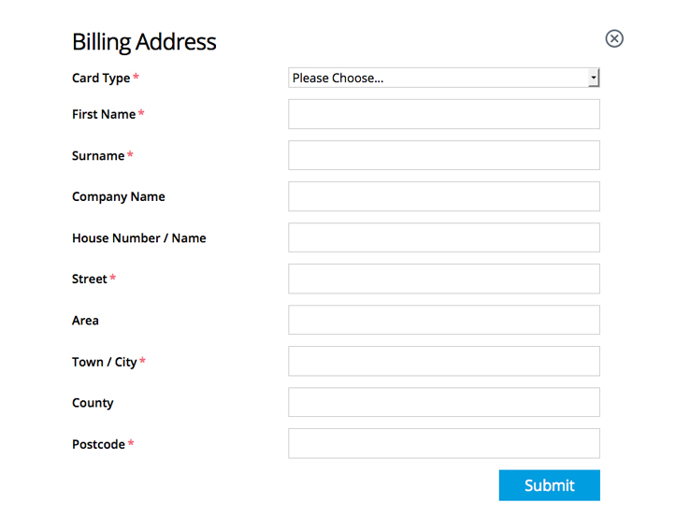Image resolution: width=690 pixels, height=531 pixels.
Task: Click the "First Name" label text
Action: tap(104, 114)
